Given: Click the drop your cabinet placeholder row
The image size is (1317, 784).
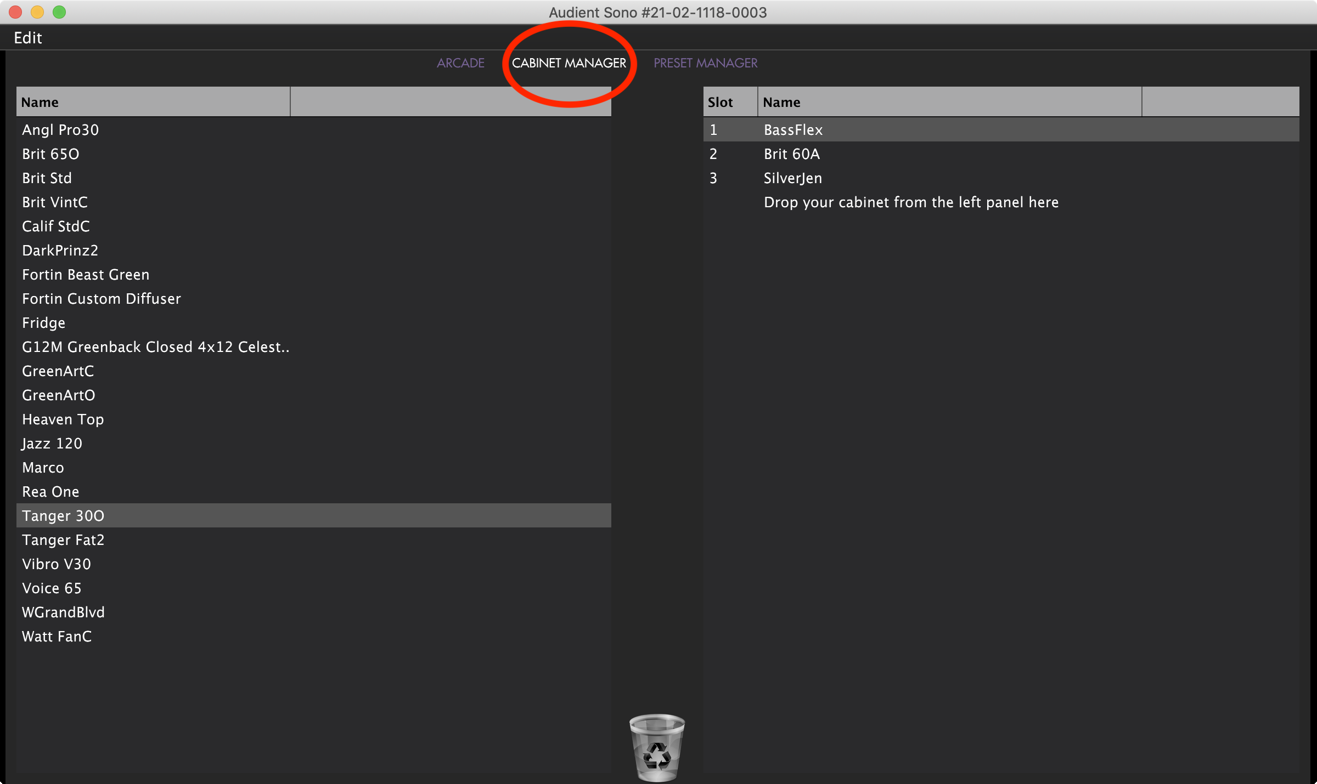Looking at the screenshot, I should [x=911, y=202].
